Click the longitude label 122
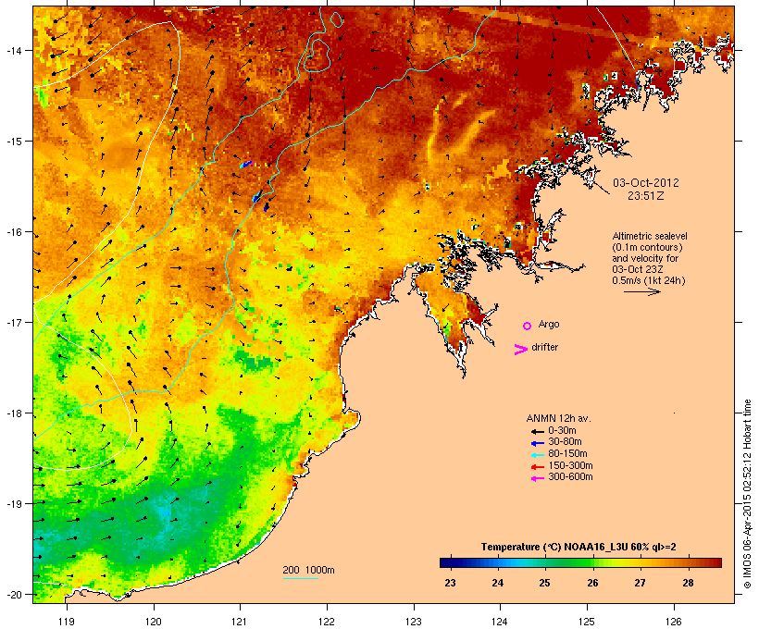759x629 pixels. (327, 622)
